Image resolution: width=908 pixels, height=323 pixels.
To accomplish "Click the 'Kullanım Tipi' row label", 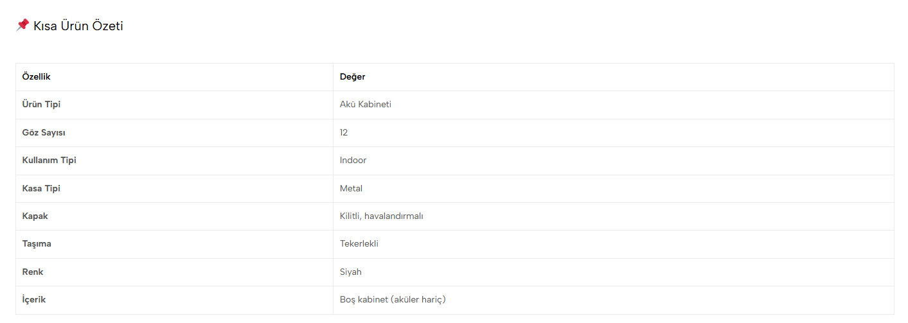I will click(49, 161).
